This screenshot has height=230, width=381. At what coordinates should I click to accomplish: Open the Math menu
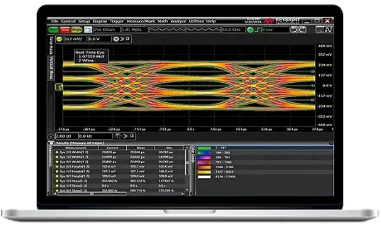[162, 21]
